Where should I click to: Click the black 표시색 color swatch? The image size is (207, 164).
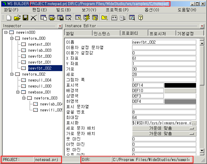(180, 85)
